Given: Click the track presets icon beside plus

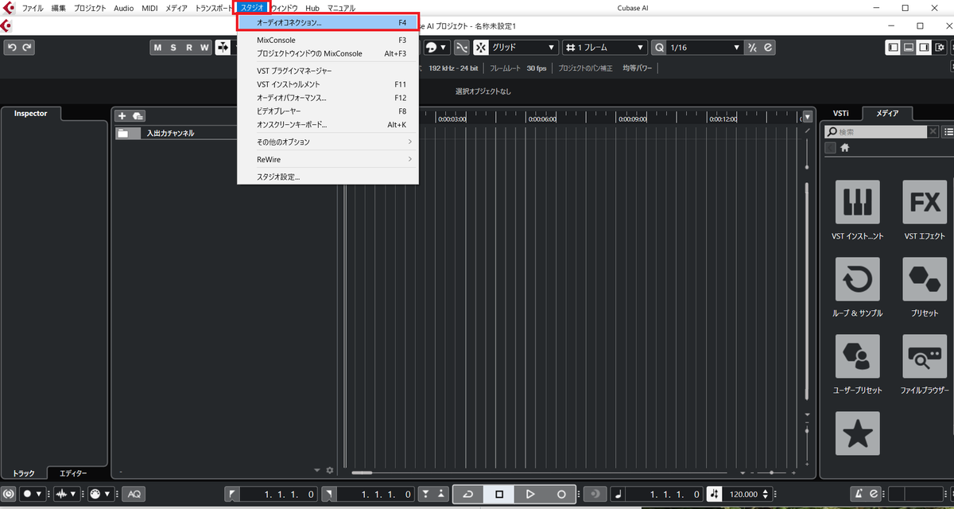Looking at the screenshot, I should (138, 116).
